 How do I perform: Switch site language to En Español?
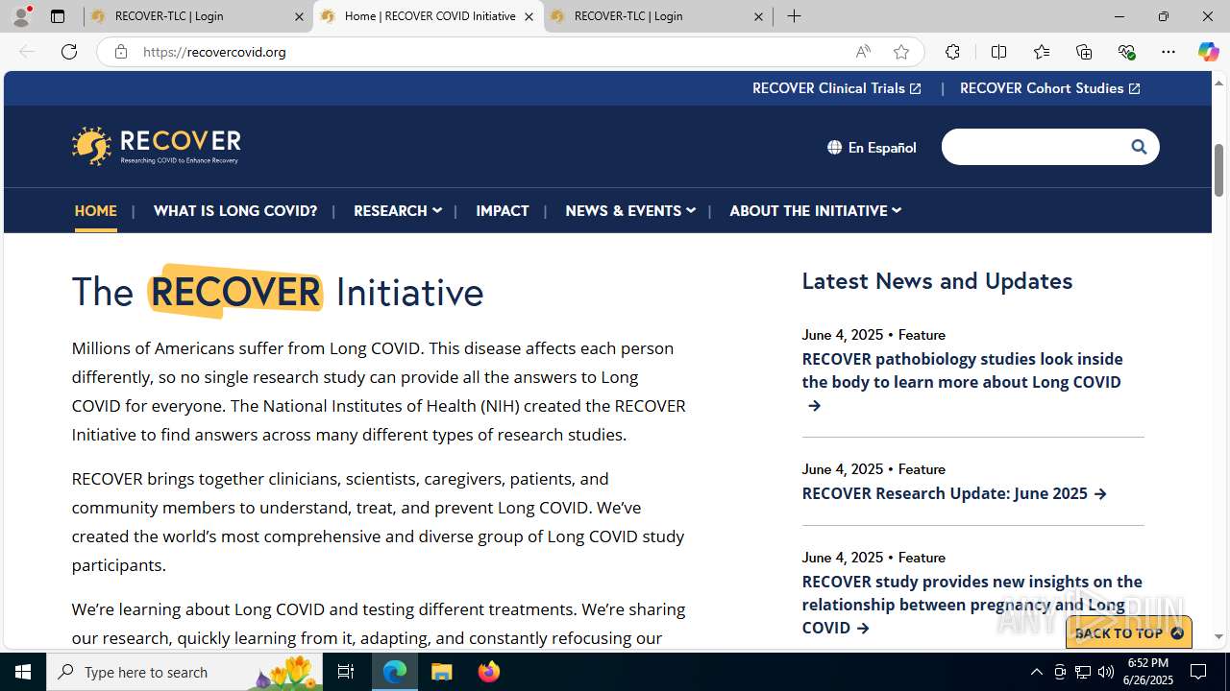coord(872,147)
